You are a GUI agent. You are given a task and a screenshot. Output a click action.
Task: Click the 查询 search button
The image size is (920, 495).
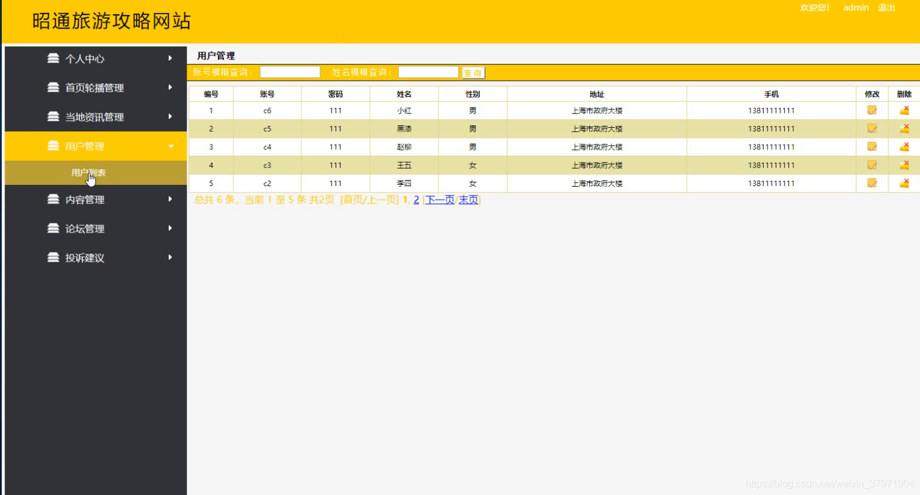click(473, 73)
